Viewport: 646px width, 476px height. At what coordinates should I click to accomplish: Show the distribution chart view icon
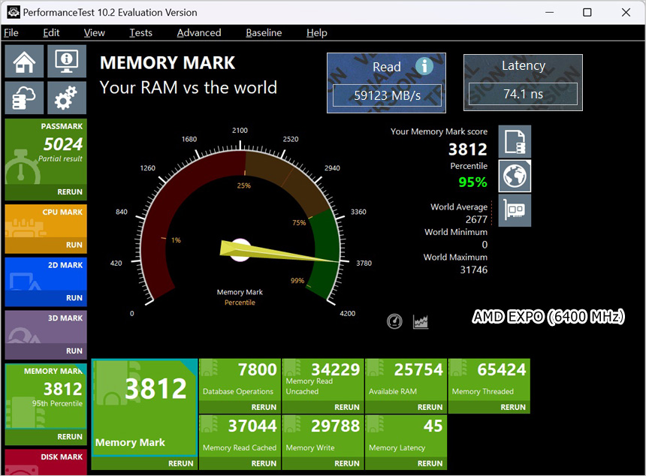click(421, 321)
